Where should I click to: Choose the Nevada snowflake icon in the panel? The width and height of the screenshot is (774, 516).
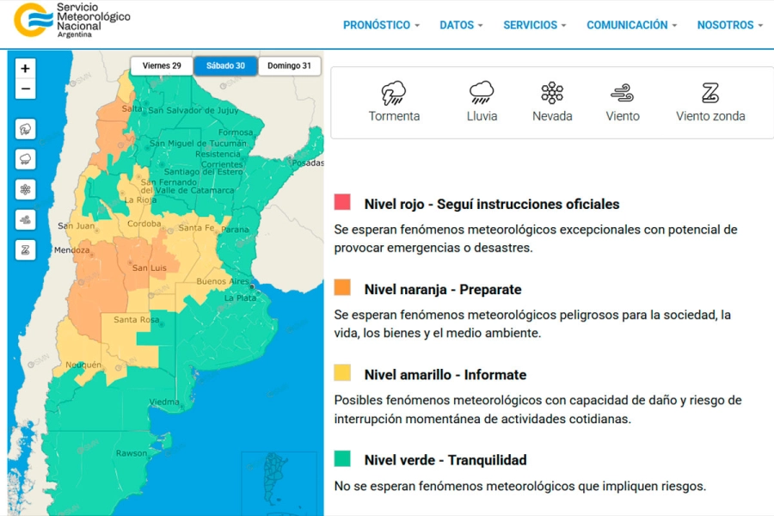(x=552, y=93)
